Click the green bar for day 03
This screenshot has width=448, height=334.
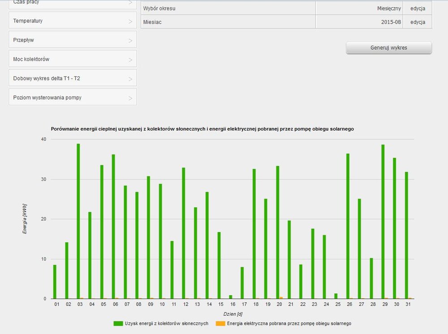tap(78, 221)
